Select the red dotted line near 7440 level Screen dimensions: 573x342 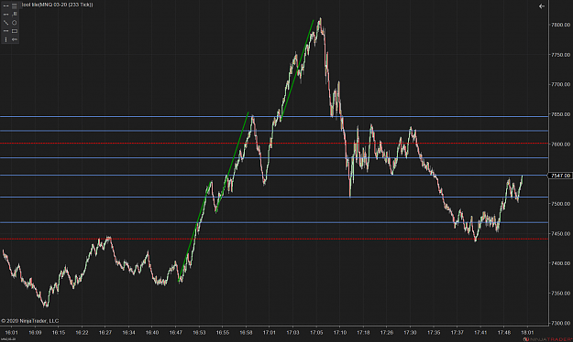[274, 239]
